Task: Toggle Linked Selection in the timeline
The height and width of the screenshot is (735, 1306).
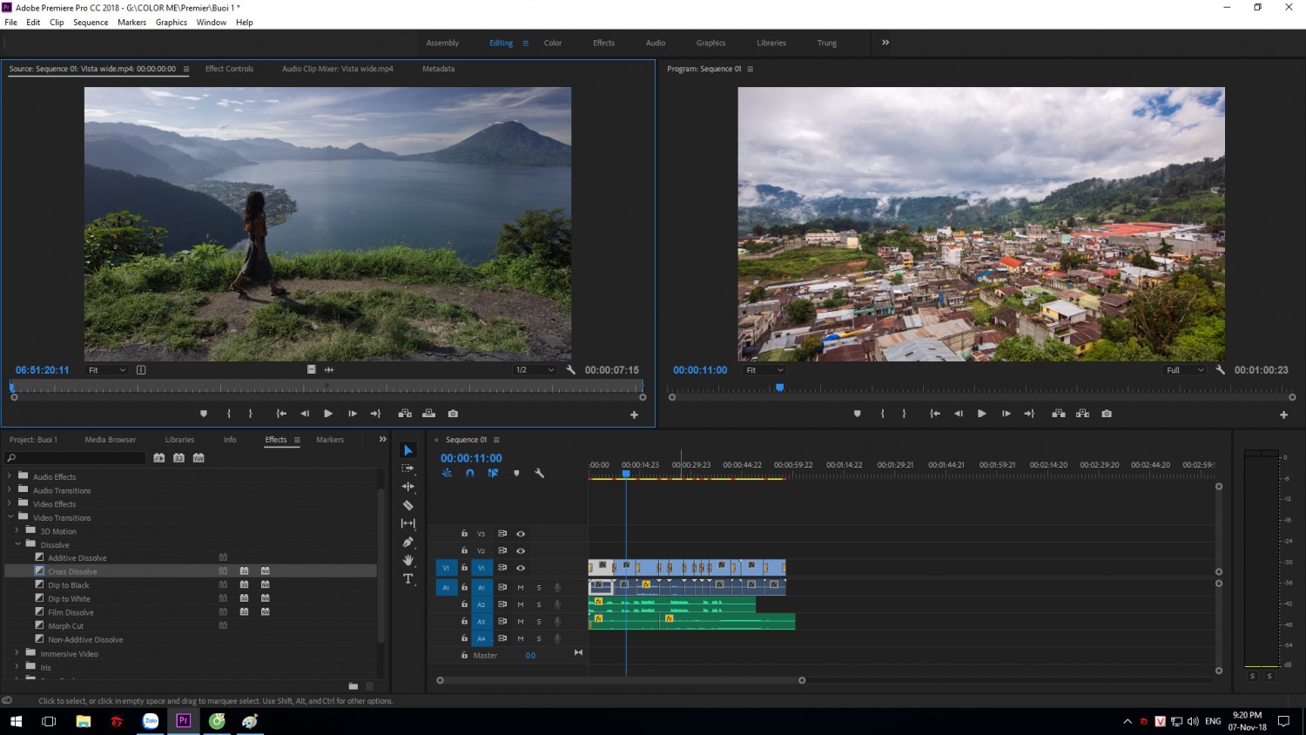Action: tap(493, 473)
